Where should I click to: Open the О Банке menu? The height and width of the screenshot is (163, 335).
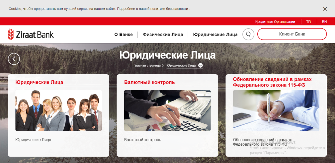(x=124, y=34)
